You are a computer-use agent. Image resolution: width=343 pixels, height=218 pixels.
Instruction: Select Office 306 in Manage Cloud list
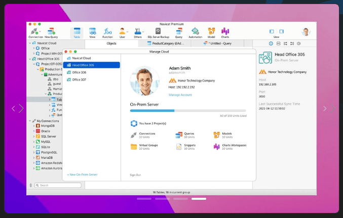(x=91, y=72)
